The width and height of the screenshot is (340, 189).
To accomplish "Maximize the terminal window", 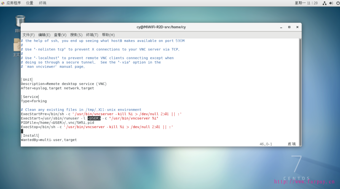I will [289, 27].
